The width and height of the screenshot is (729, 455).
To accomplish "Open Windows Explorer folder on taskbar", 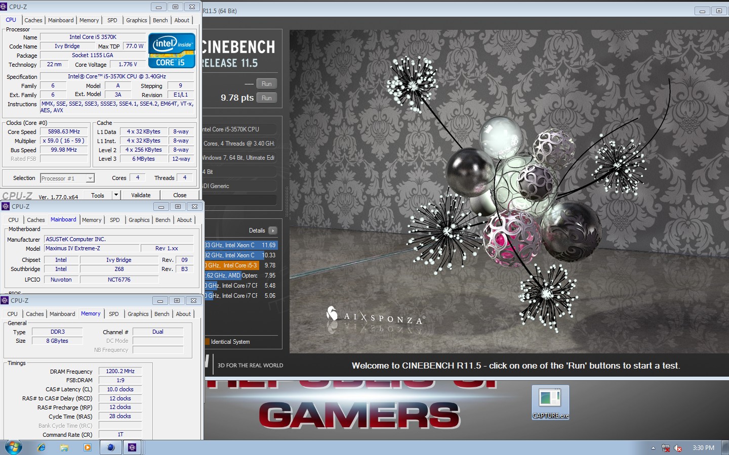I will click(x=64, y=447).
